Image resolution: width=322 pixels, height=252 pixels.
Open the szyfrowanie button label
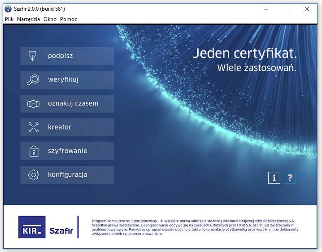tap(68, 151)
